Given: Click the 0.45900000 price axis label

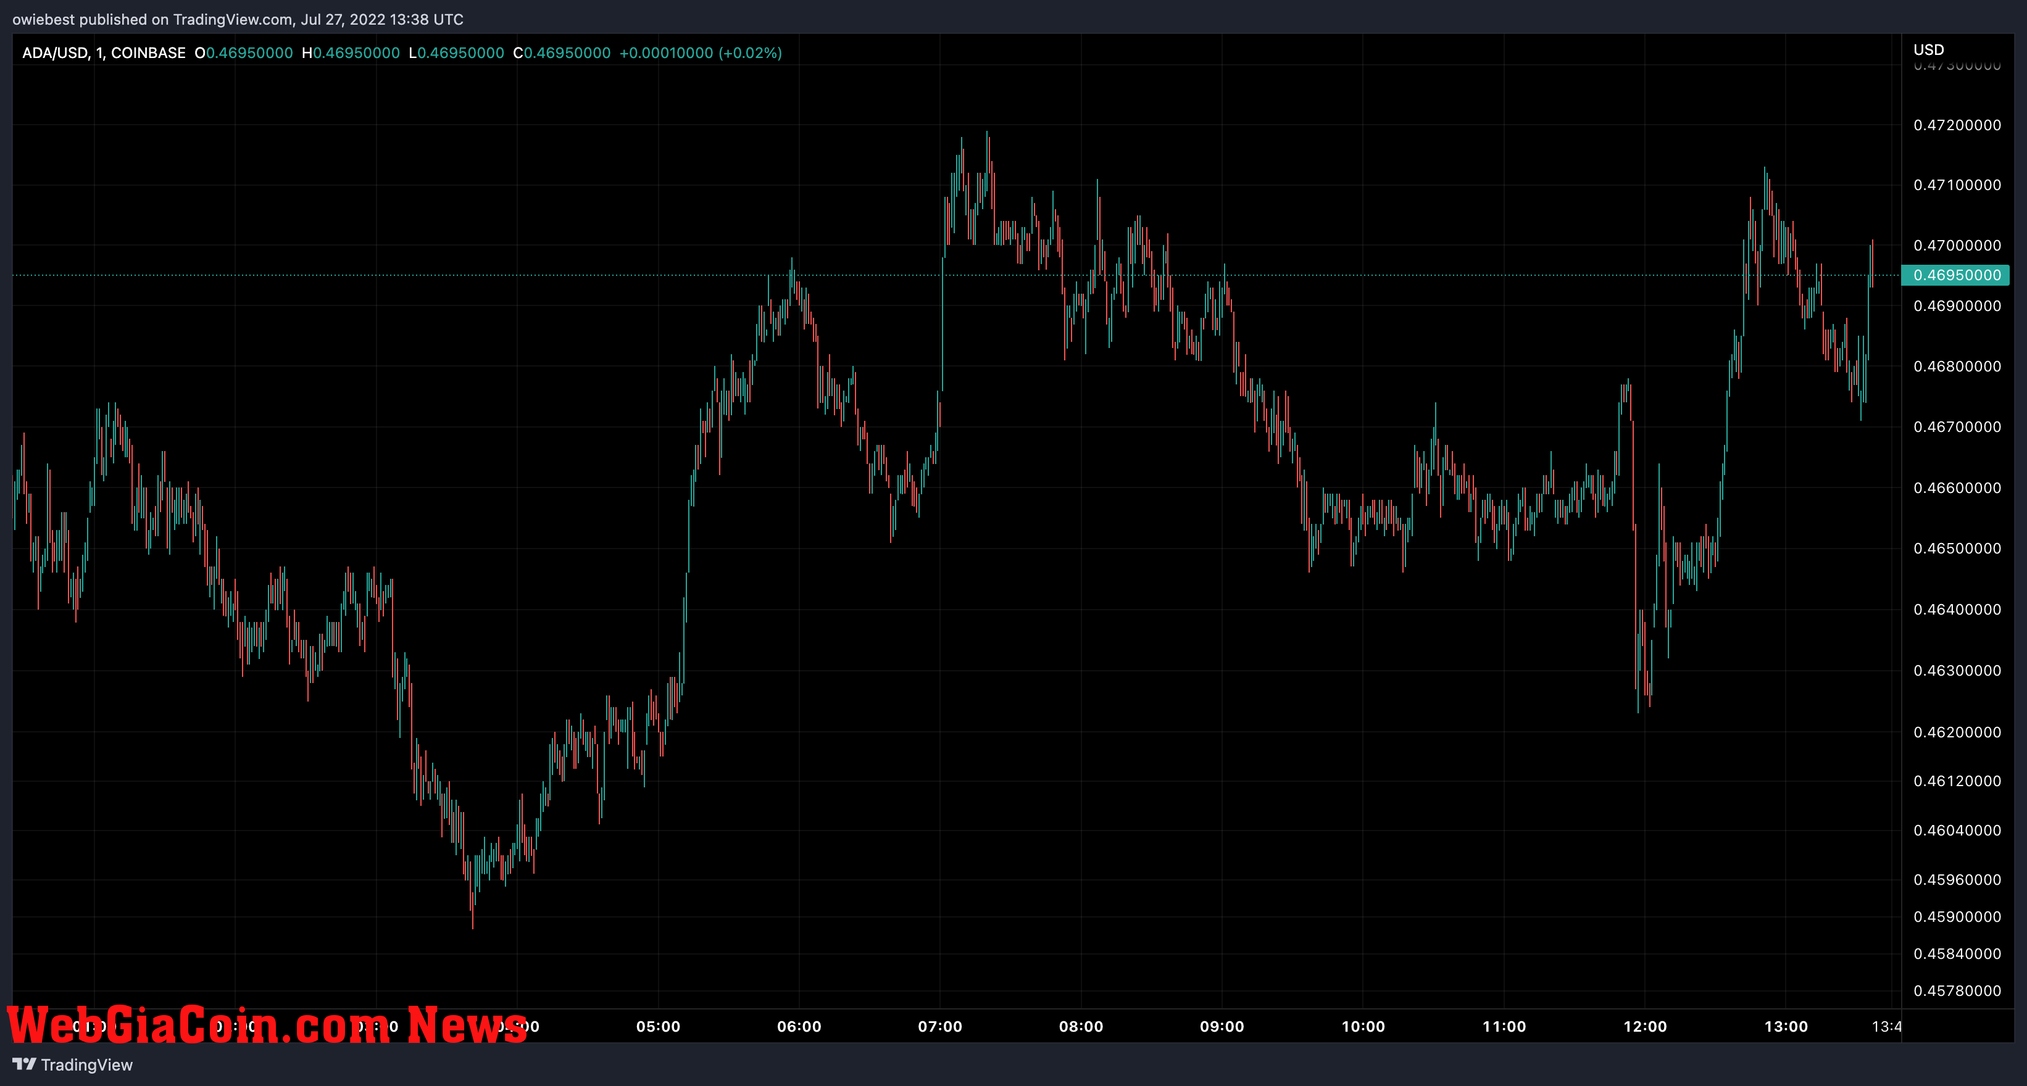Looking at the screenshot, I should click(1957, 917).
